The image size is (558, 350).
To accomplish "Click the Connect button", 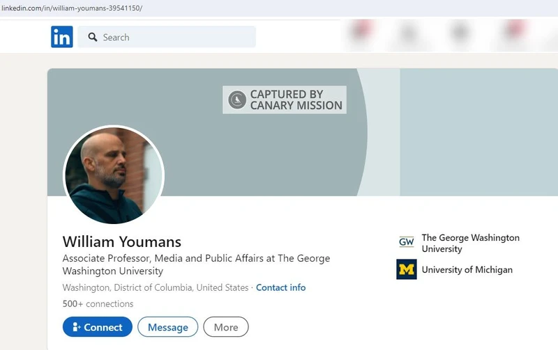I will coord(98,327).
